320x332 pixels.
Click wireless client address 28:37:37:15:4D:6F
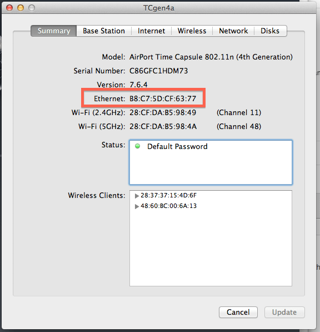[x=168, y=195]
